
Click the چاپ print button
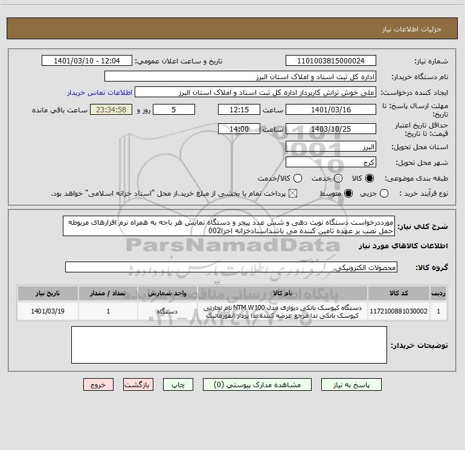point(178,384)
